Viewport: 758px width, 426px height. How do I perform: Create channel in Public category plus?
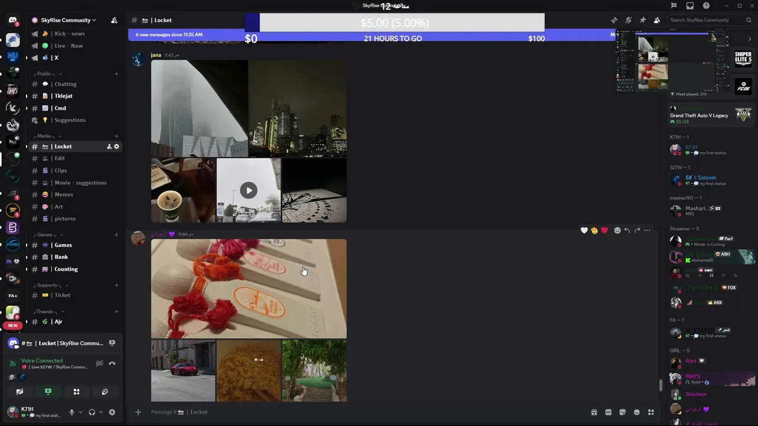click(116, 74)
